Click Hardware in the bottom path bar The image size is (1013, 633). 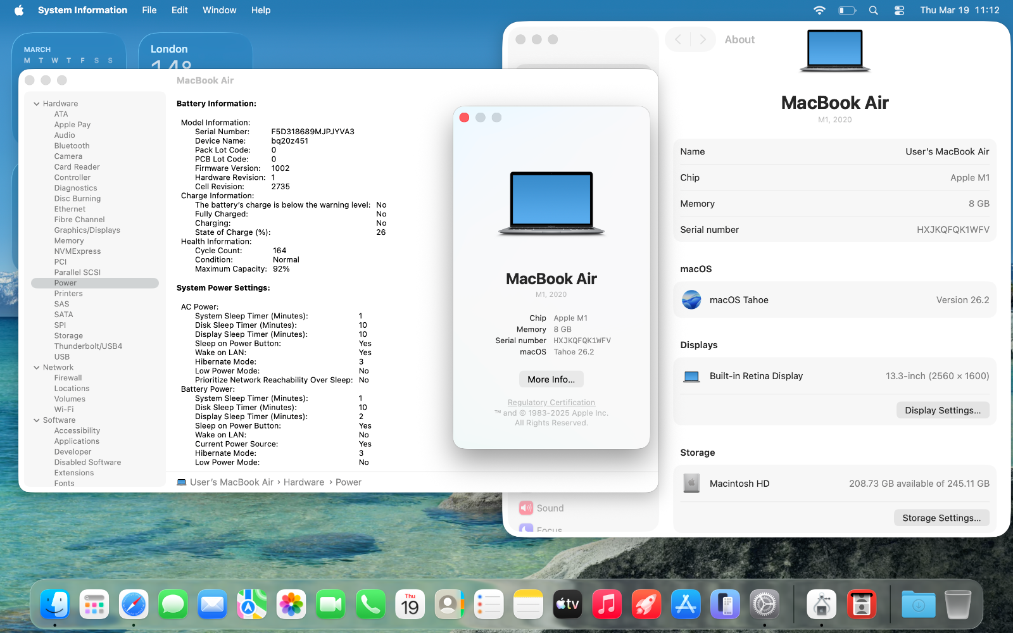304,482
